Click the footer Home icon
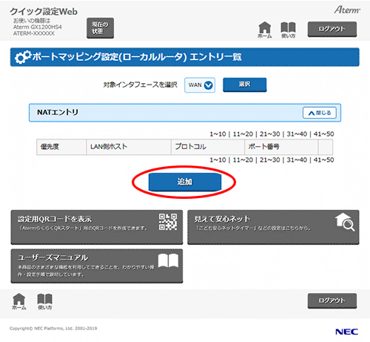Viewport: 370px width, 342px height. tap(19, 301)
